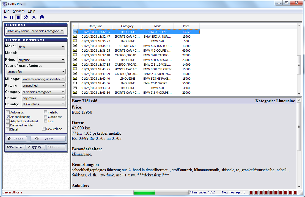The width and height of the screenshot is (305, 197).
Task: Click the All messages: 1052 status text
Action: pos(202,192)
